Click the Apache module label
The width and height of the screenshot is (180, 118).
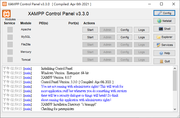click(x=26, y=29)
